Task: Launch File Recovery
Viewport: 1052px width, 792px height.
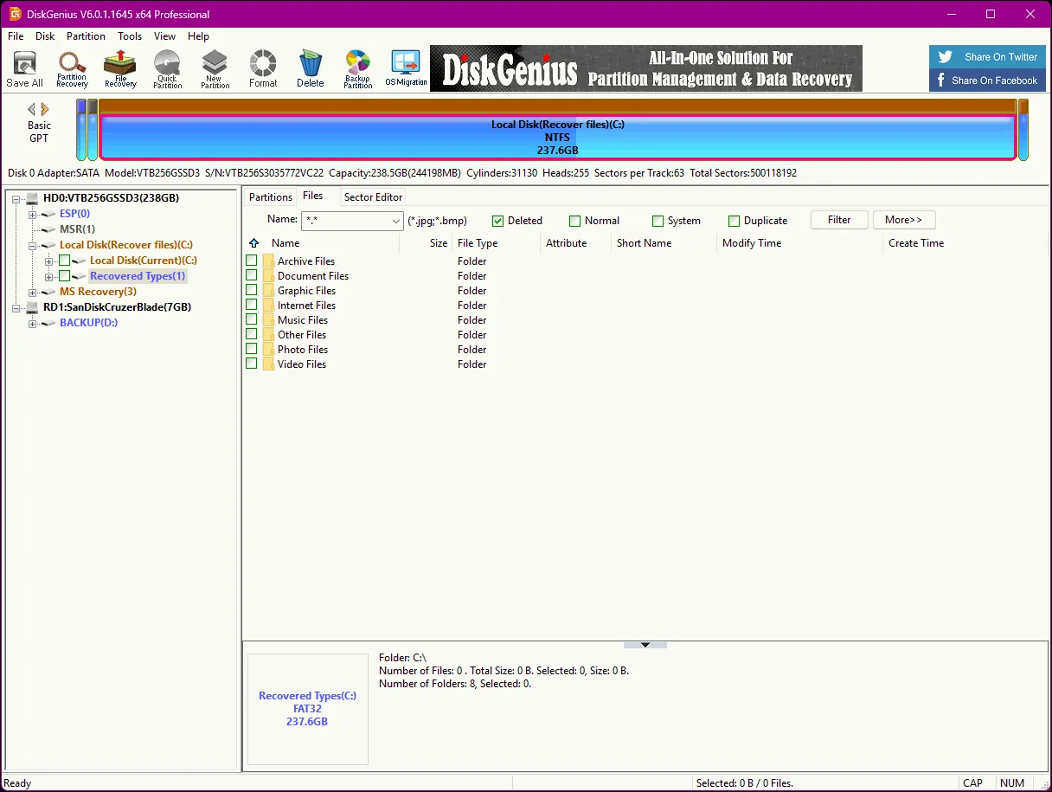Action: [120, 68]
